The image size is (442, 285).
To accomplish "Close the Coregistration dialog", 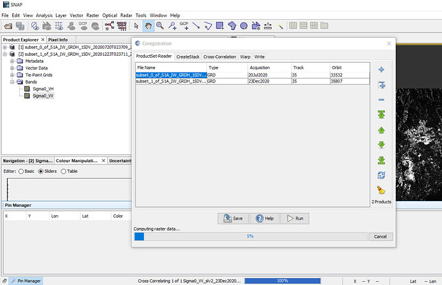I will tap(389, 44).
